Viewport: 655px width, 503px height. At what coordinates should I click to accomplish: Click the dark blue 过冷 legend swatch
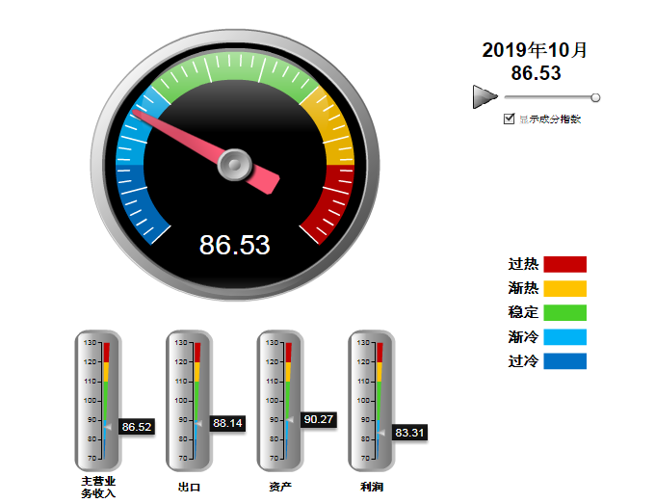(564, 361)
